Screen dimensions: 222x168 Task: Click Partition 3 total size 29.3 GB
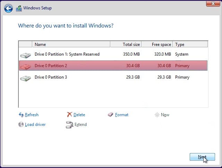click(x=133, y=77)
